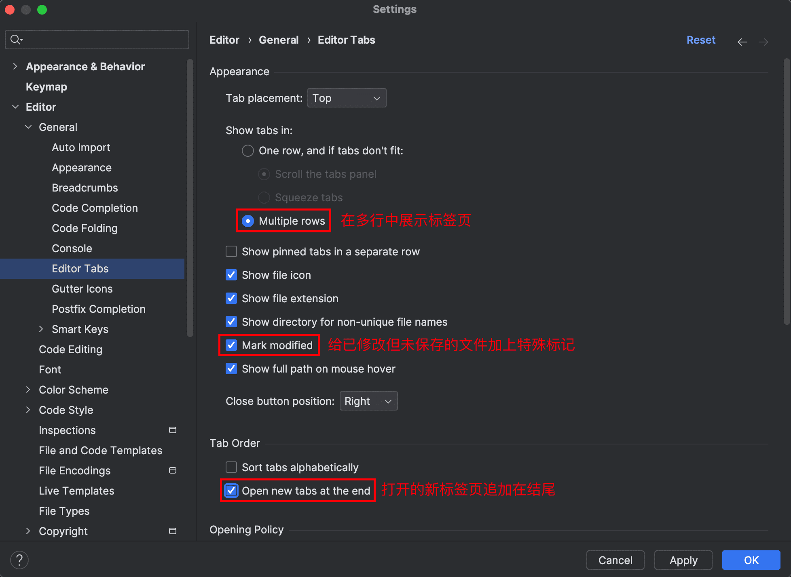This screenshot has height=577, width=791.
Task: Select the Multiple rows radio button
Action: (247, 221)
